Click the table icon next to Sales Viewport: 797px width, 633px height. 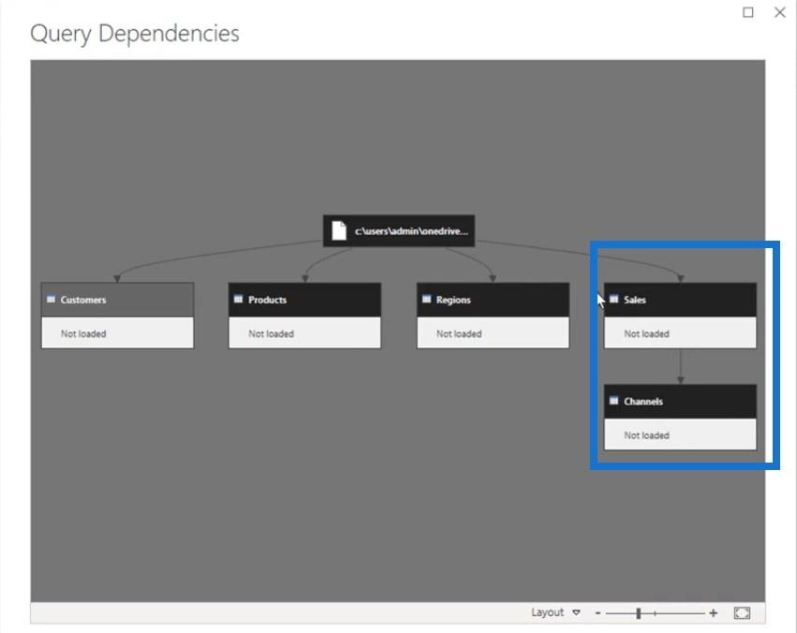pyautogui.click(x=614, y=300)
